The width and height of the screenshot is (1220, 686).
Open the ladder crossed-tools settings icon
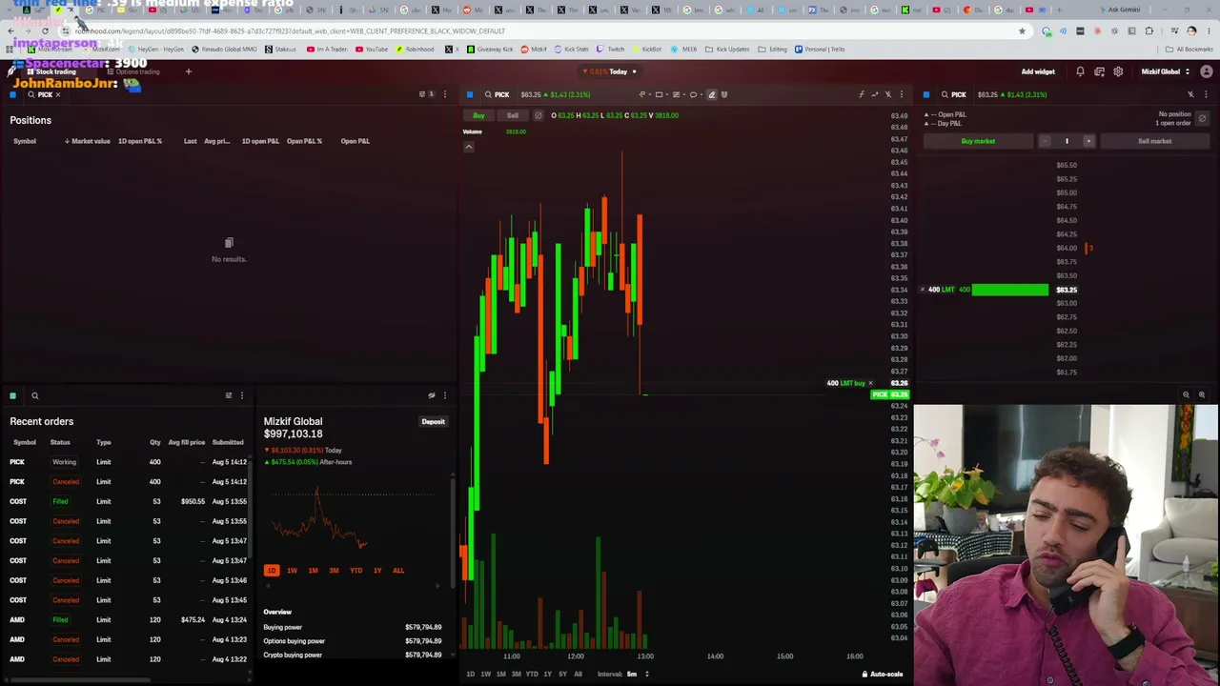pos(1190,94)
